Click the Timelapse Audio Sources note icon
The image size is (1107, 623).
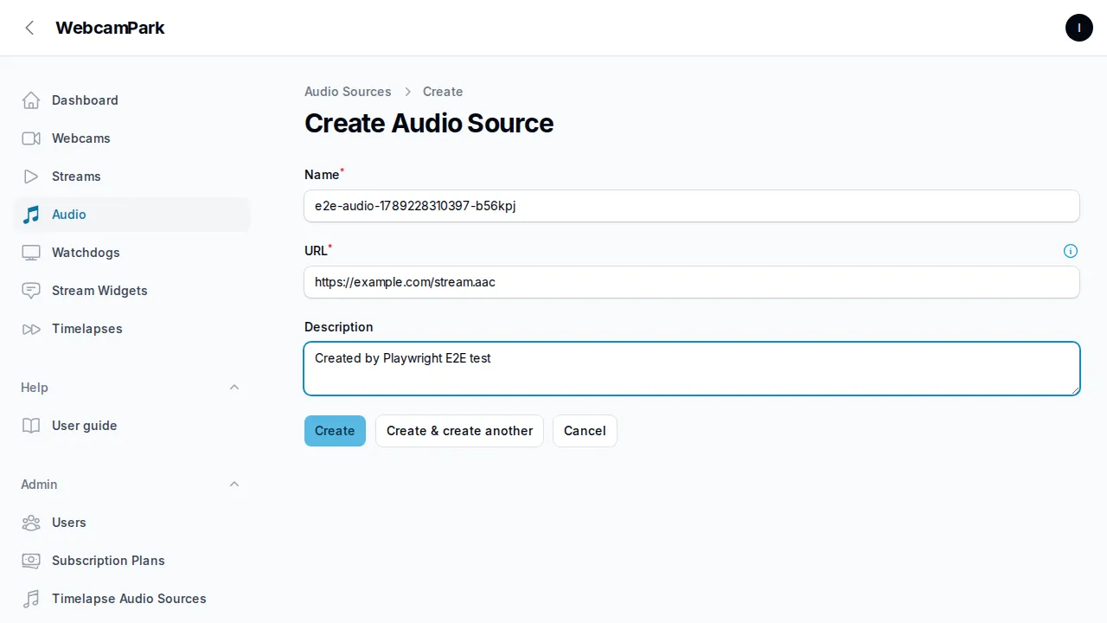point(31,599)
